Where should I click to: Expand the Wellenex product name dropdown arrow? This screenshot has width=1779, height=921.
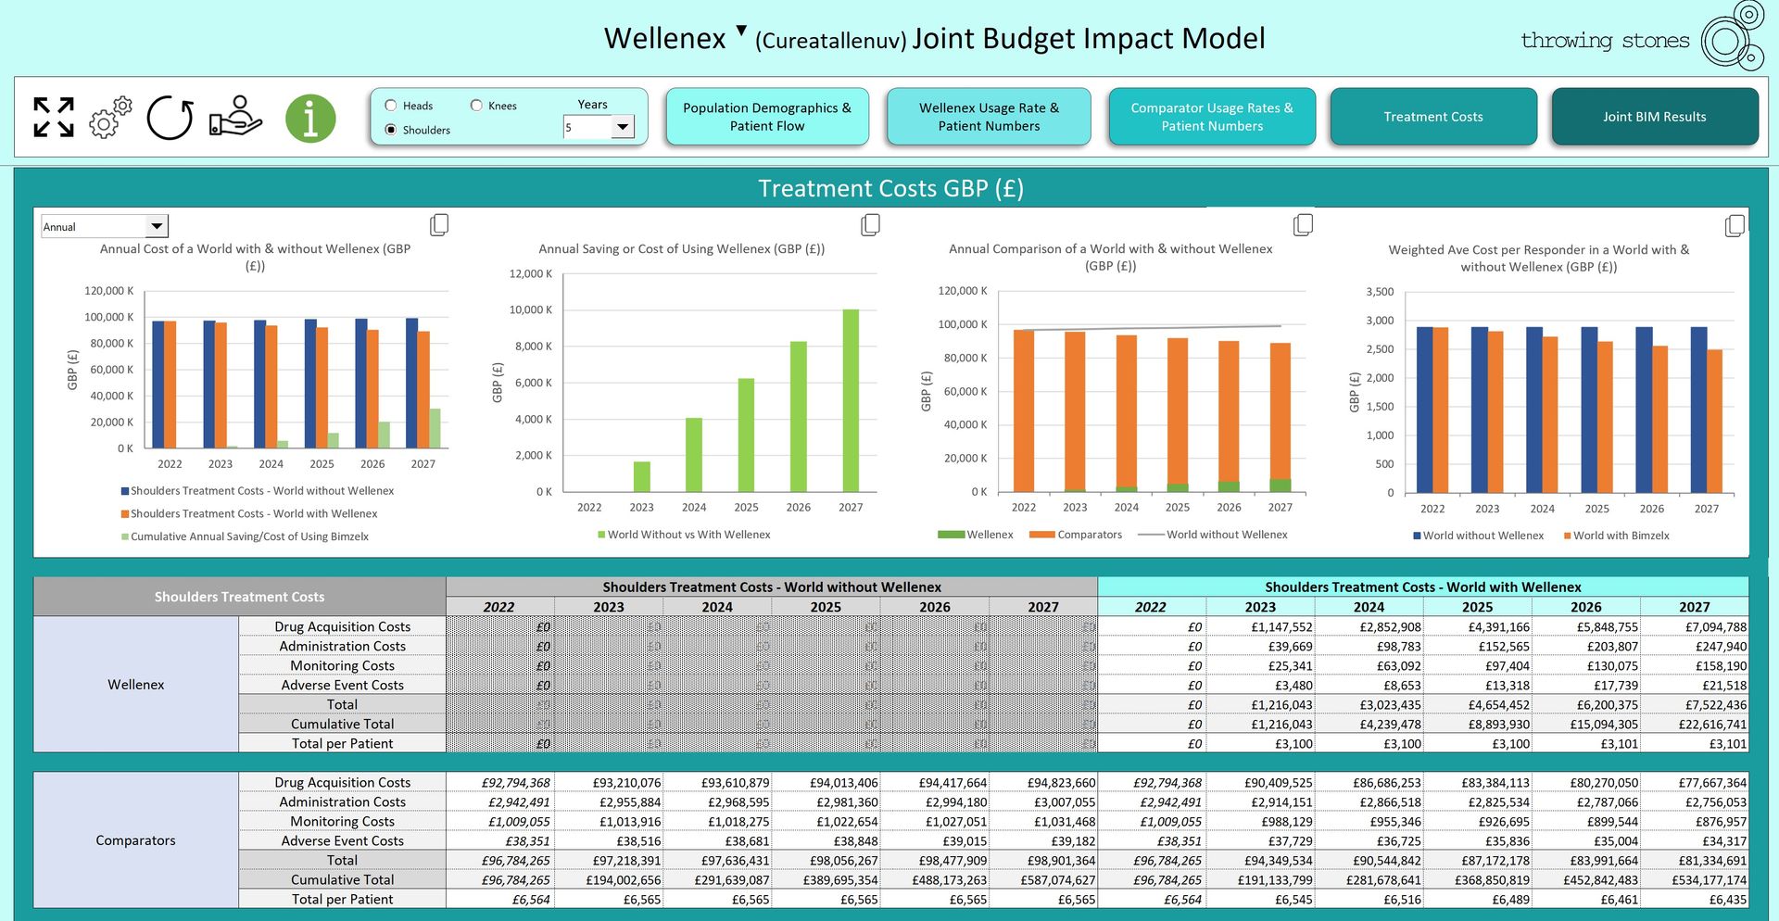741,31
